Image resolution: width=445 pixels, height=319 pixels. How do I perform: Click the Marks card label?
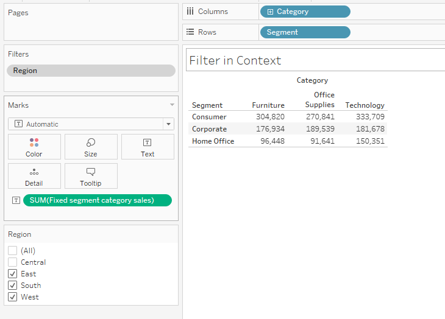(18, 105)
